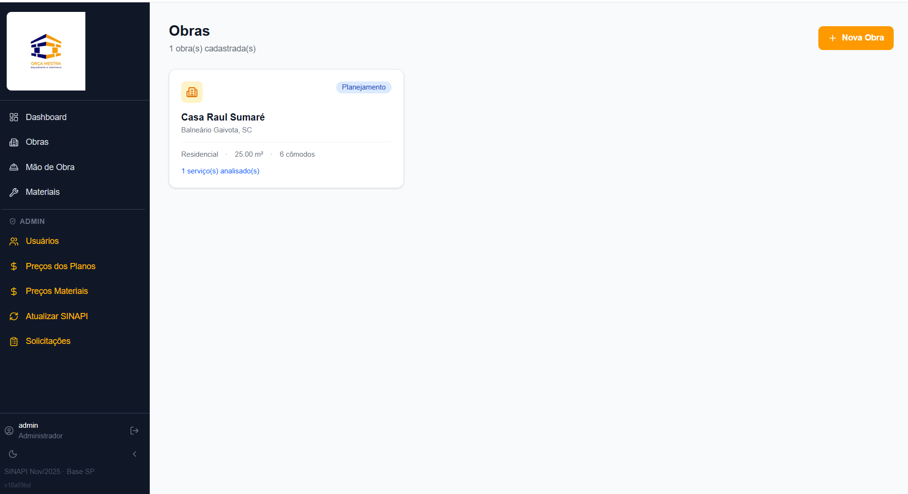The image size is (908, 494).
Task: Open Materiais section
Action: point(43,192)
